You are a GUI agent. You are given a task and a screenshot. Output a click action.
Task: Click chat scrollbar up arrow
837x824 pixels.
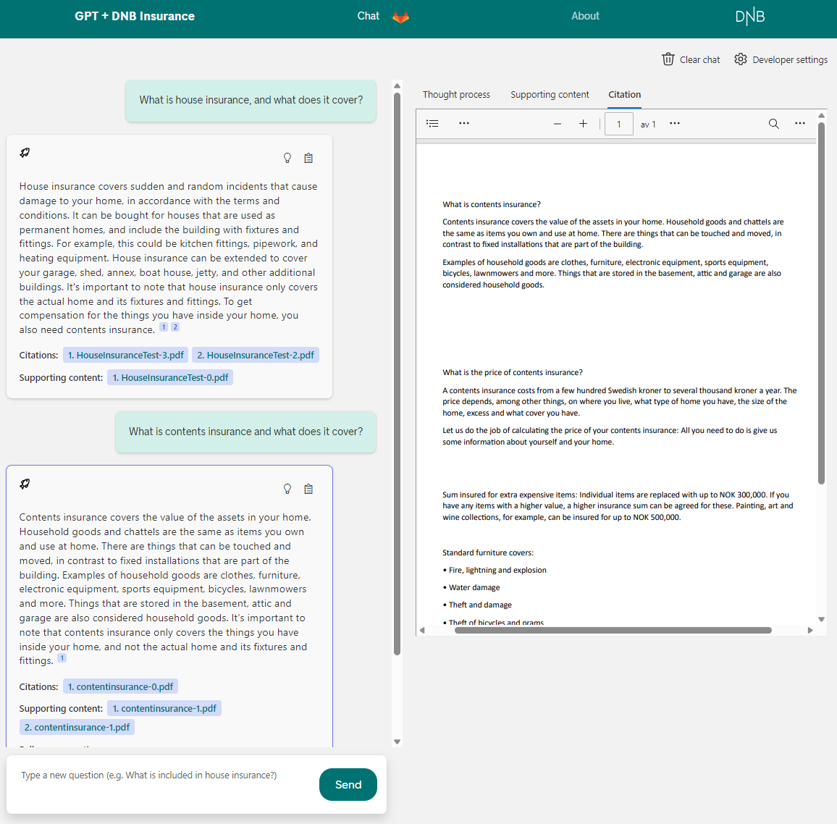[x=397, y=85]
